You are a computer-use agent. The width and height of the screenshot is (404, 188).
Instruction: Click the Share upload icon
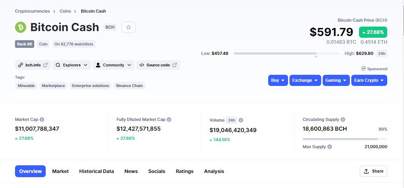366,171
